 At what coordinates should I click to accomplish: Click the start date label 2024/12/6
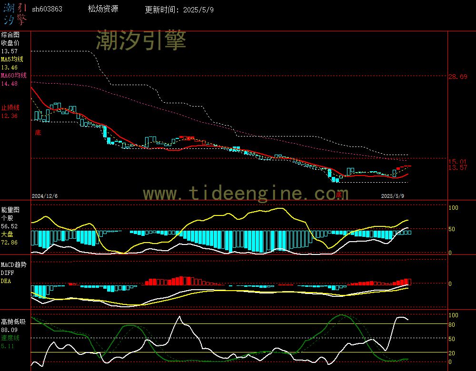45,196
